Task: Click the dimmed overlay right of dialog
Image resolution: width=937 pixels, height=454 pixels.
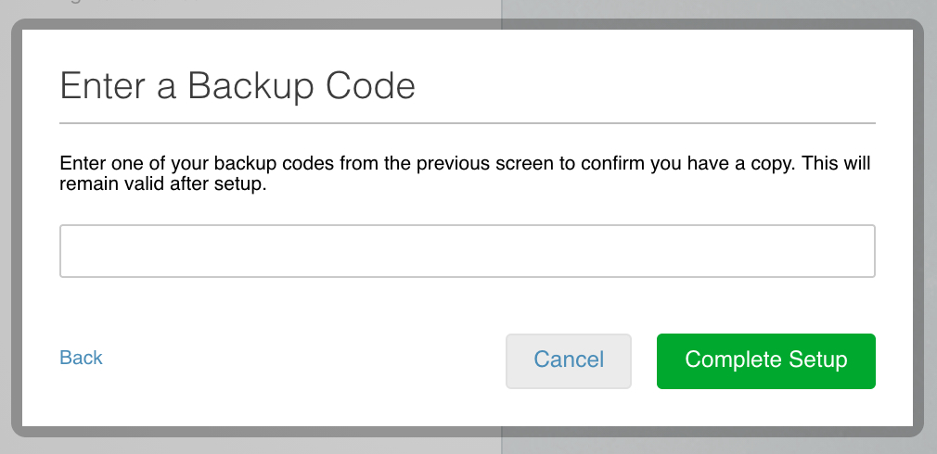Action: point(931,232)
